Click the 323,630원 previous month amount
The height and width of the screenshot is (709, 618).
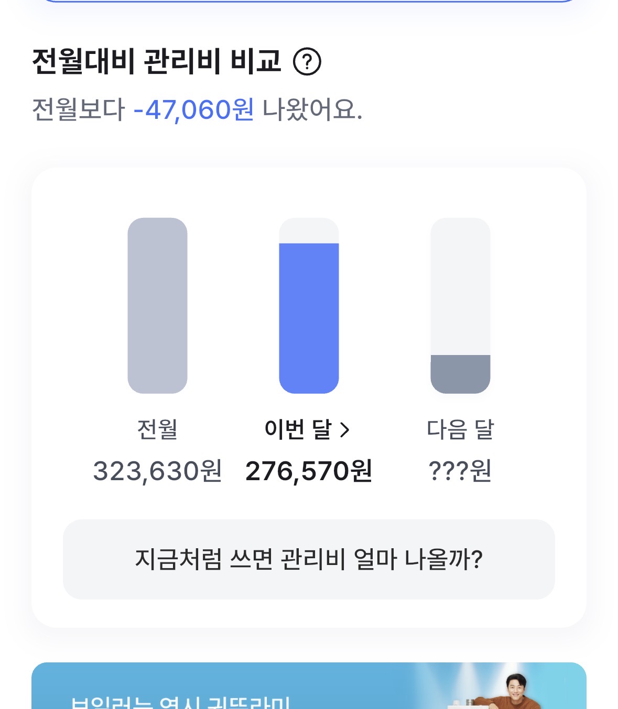pos(157,471)
